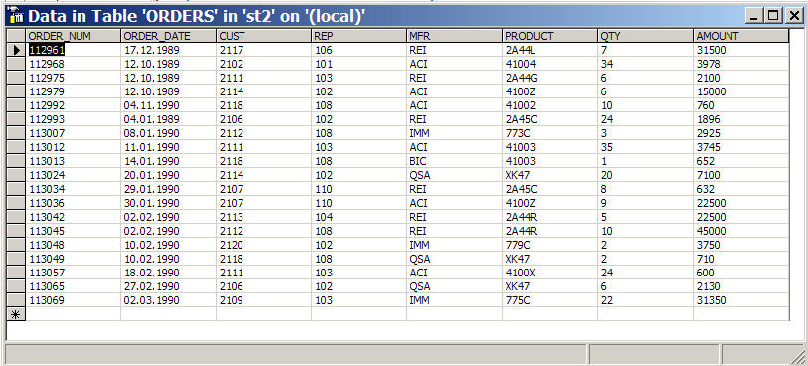Select row selector of order 113069
808x366 pixels.
click(x=17, y=300)
